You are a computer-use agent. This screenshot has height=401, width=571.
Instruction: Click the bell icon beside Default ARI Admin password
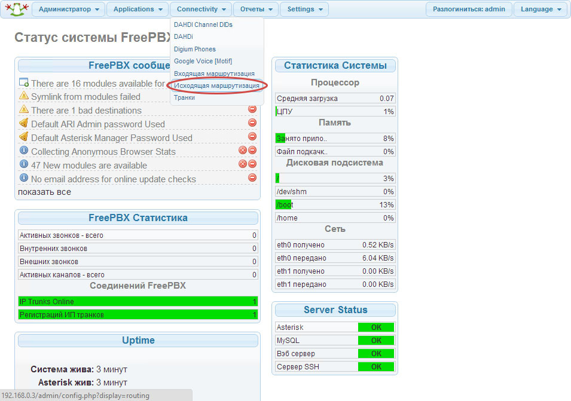pyautogui.click(x=24, y=123)
